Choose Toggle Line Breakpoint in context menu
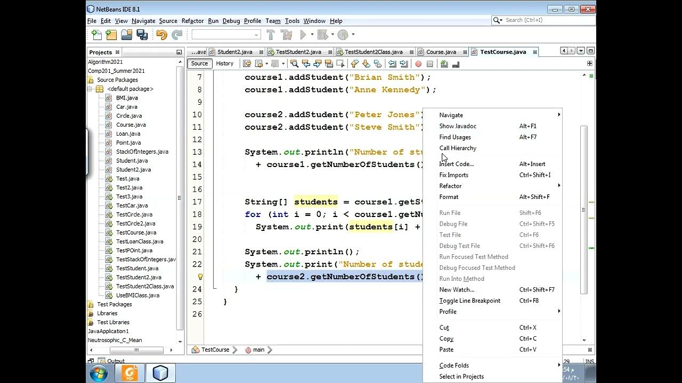Viewport: 682px width, 383px height. 493,301
